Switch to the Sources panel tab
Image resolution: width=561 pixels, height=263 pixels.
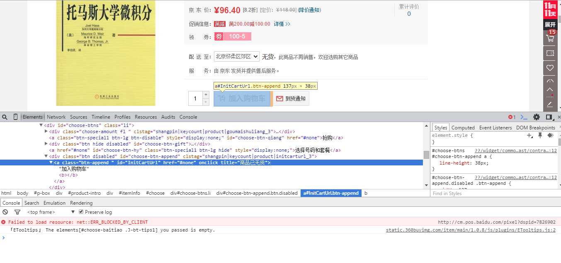click(x=78, y=117)
